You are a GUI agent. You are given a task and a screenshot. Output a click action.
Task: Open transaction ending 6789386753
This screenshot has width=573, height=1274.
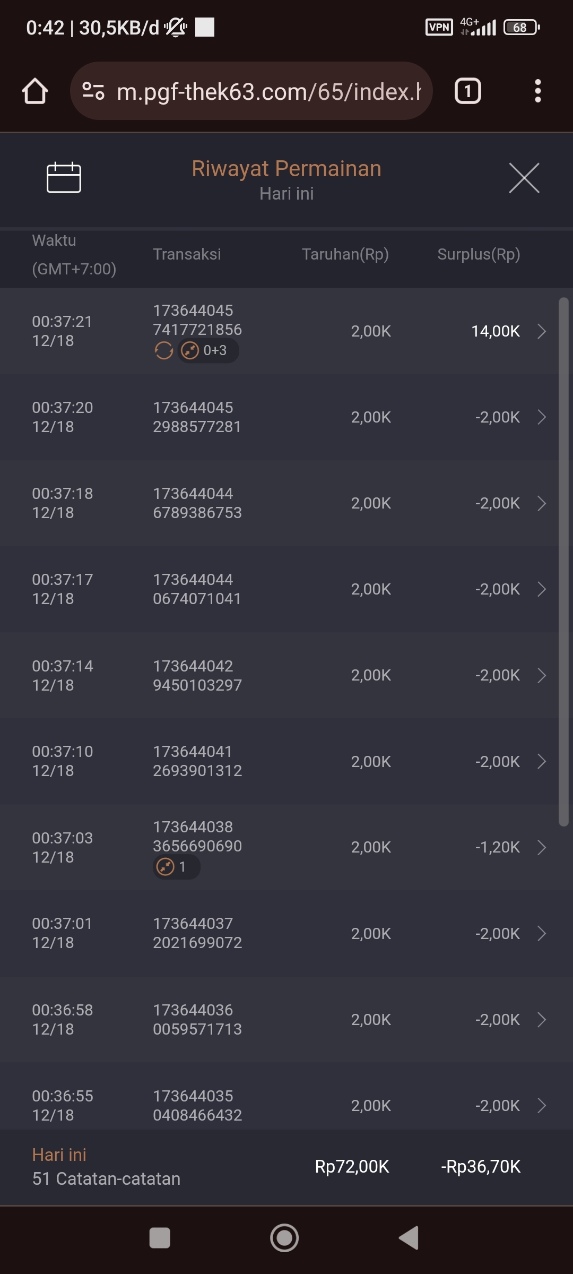[197, 503]
